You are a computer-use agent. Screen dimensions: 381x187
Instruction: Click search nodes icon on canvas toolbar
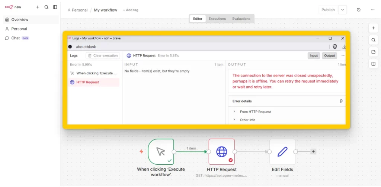click(x=374, y=40)
